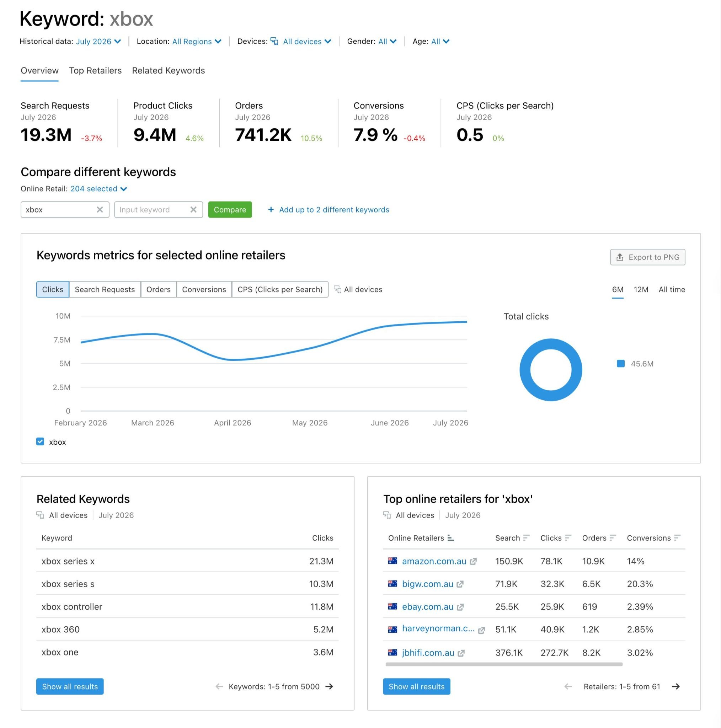The height and width of the screenshot is (728, 721).
Task: Set chart range to All time
Action: click(x=672, y=289)
